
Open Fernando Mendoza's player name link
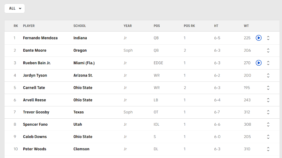(x=40, y=38)
